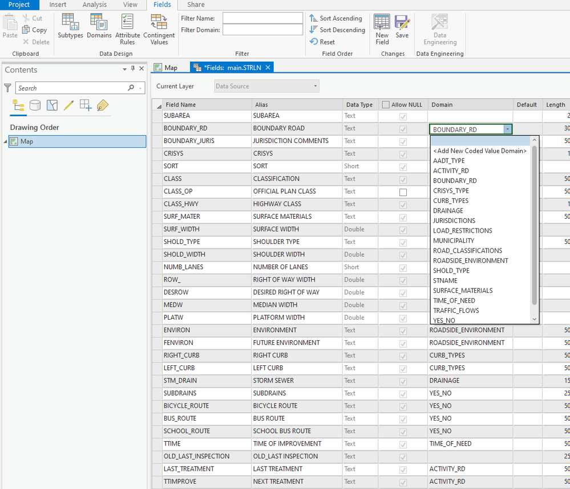
Task: Toggle the Allow NULL header checkbox
Action: (386, 105)
